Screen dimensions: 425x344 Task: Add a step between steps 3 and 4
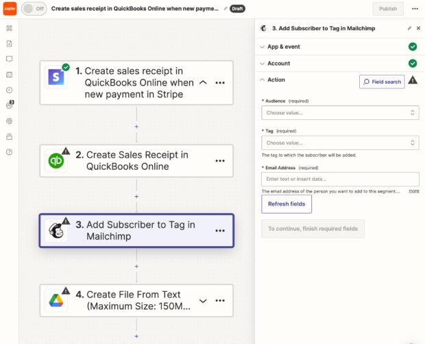[136, 267]
